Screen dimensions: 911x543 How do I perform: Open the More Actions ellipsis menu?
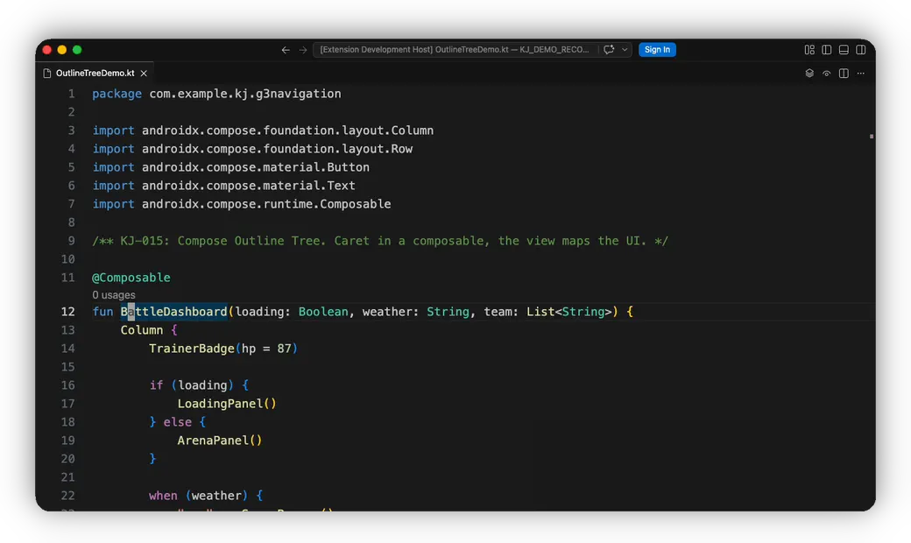(860, 74)
